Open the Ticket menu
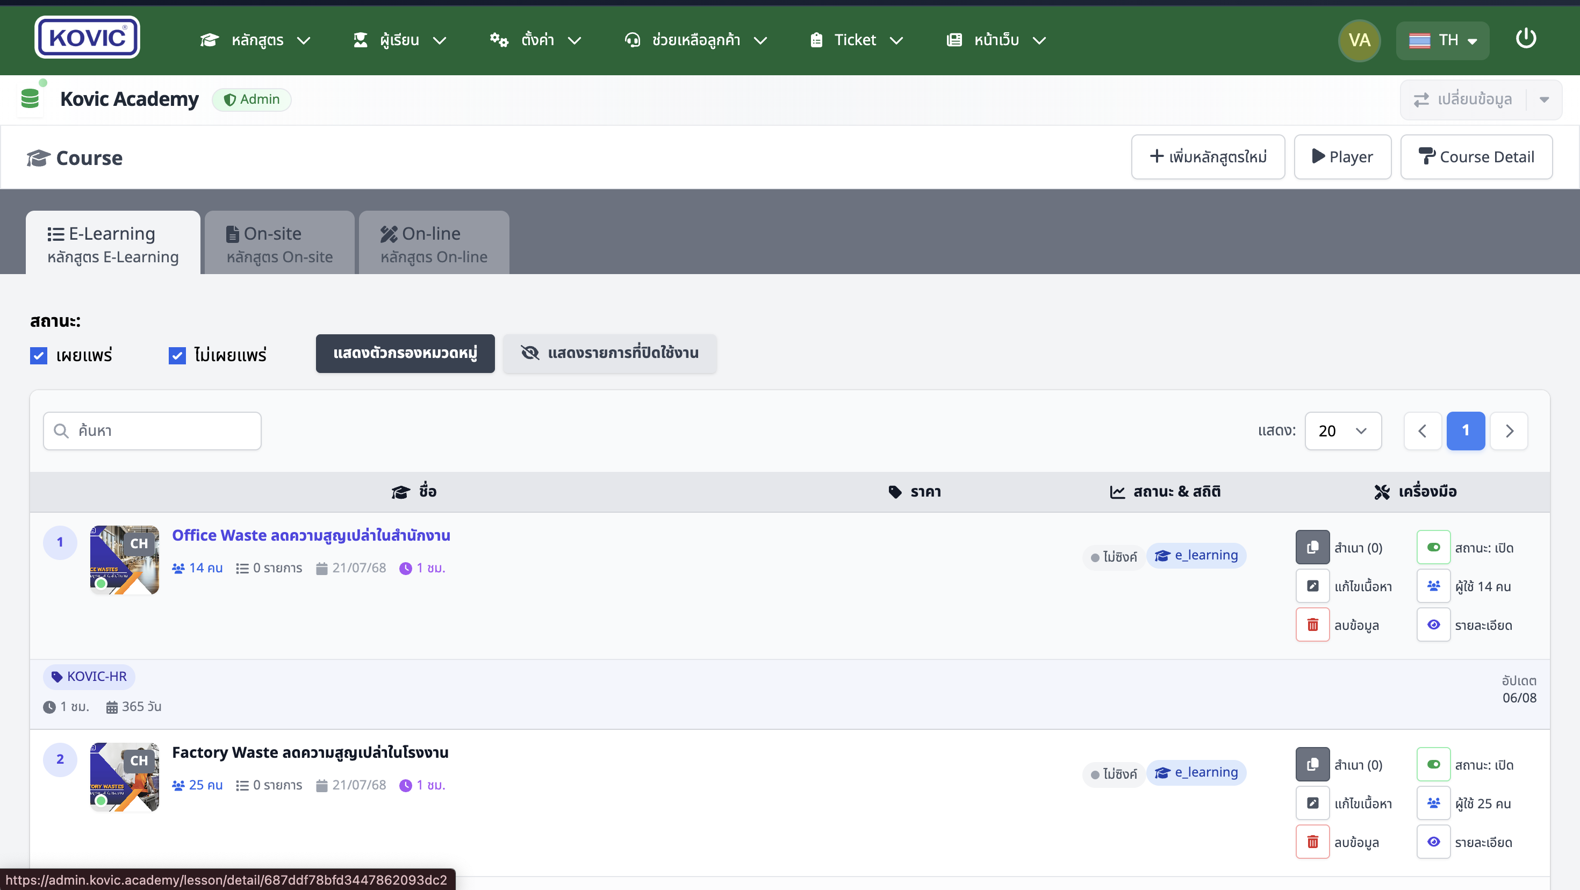Image resolution: width=1580 pixels, height=890 pixels. 856,40
